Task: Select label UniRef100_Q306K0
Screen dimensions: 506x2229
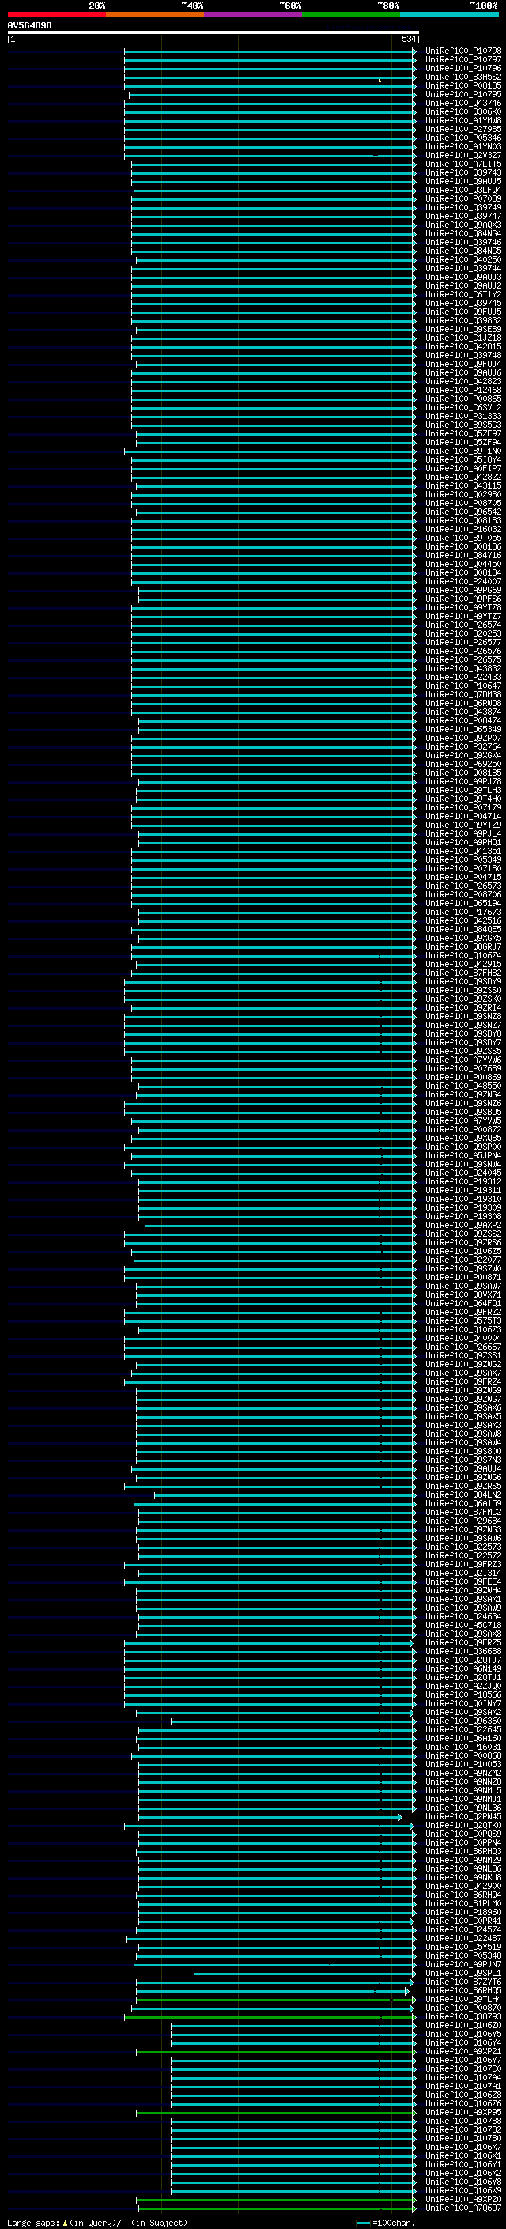Action: 463,111
